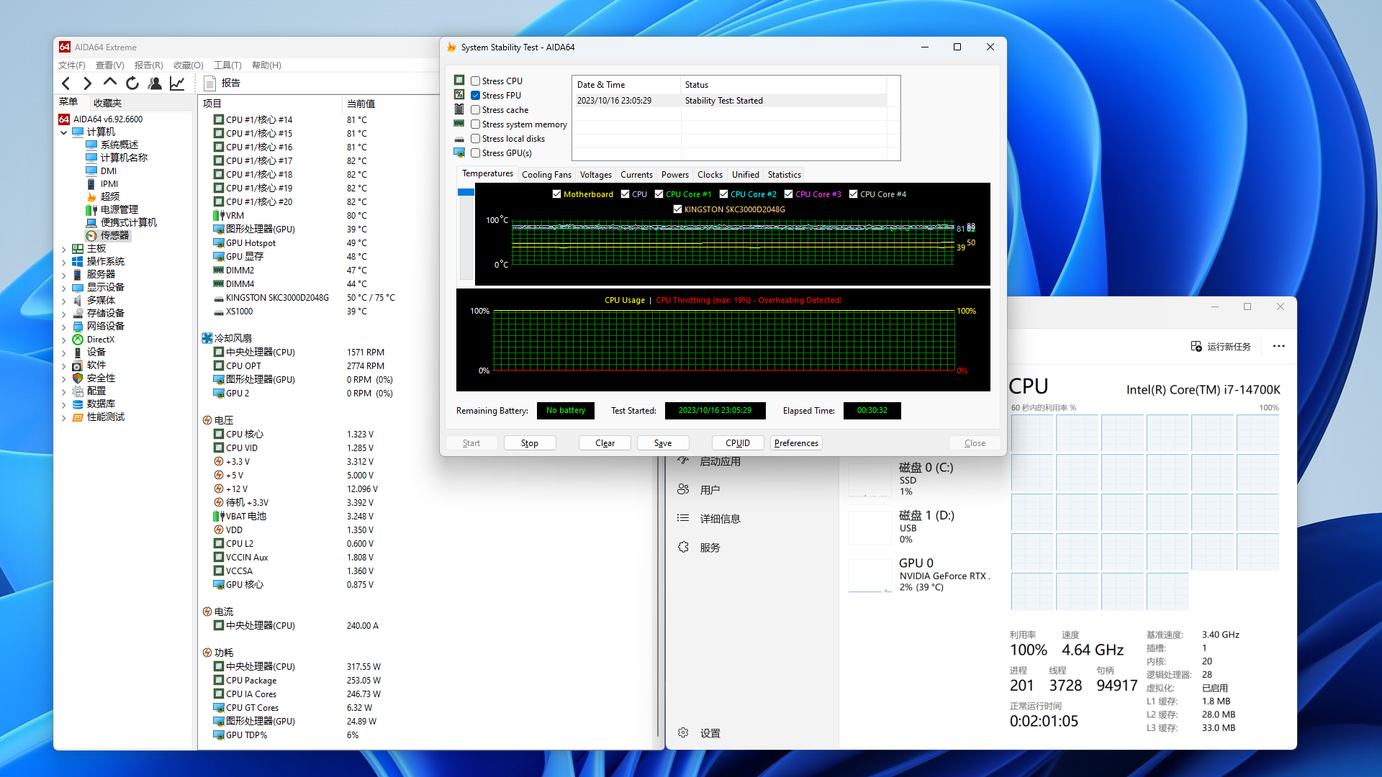Click the 冷却风扇 fan section icon
The width and height of the screenshot is (1382, 777).
(x=207, y=338)
